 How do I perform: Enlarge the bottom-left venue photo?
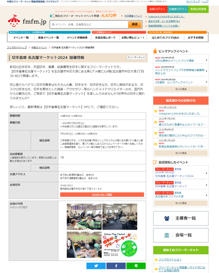84,245
